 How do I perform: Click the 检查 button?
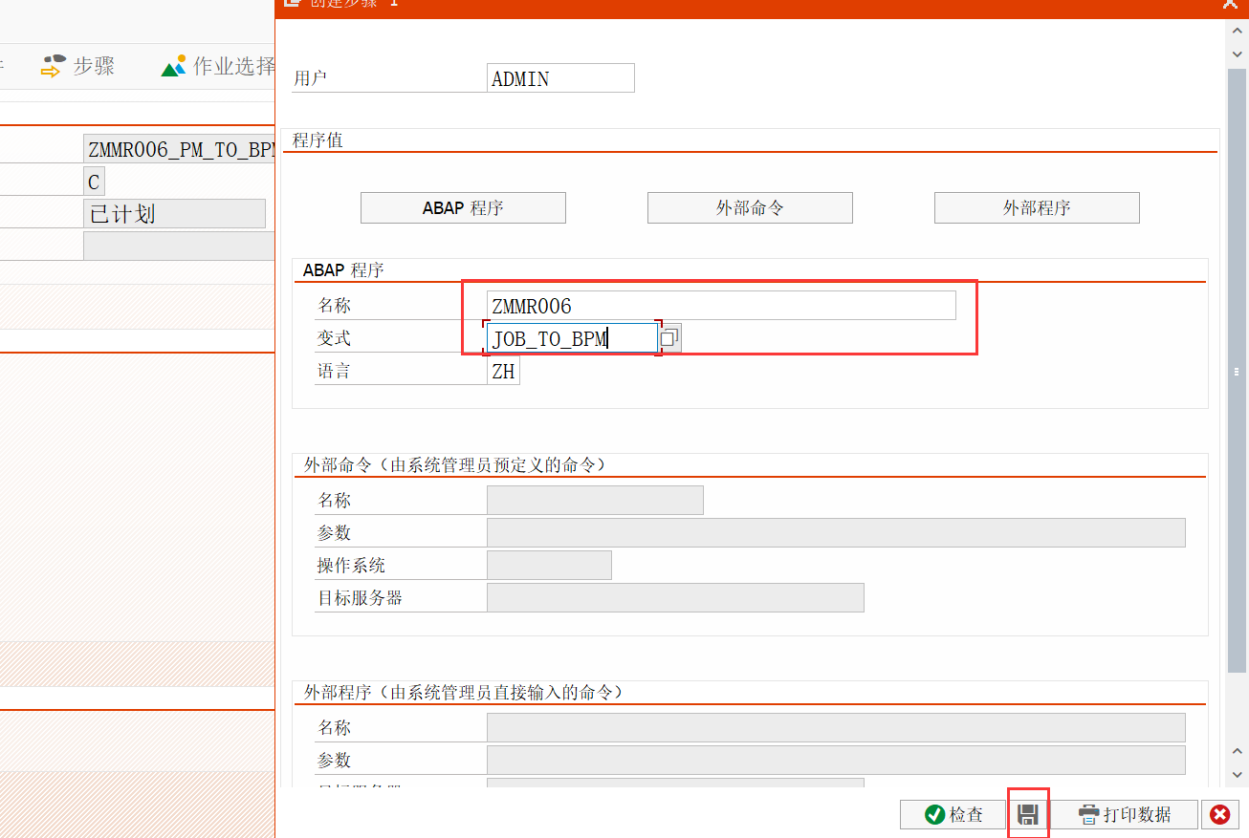(954, 814)
